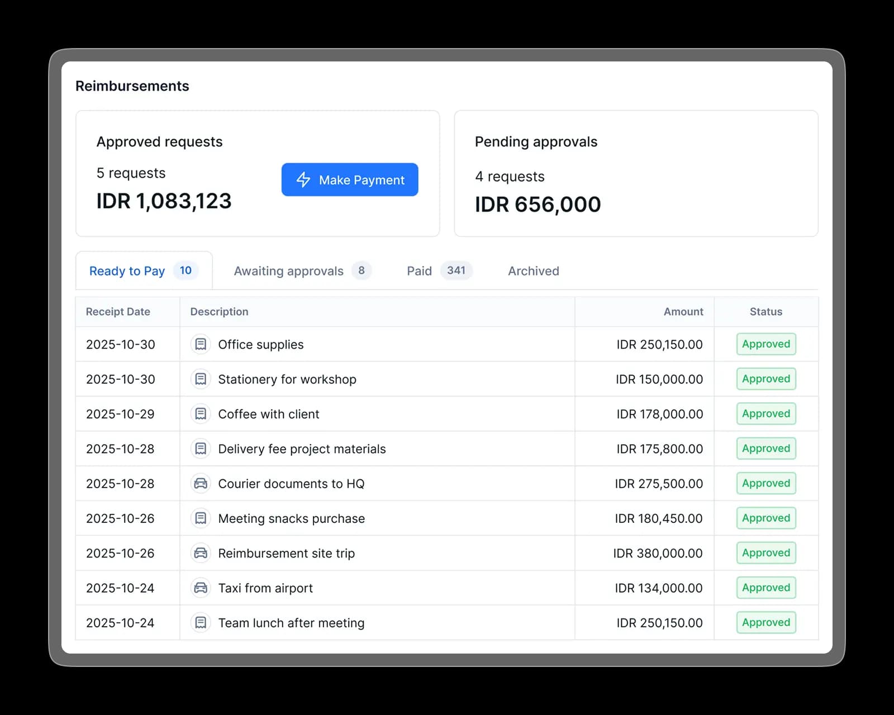
Task: View the Archived tab
Action: point(533,271)
